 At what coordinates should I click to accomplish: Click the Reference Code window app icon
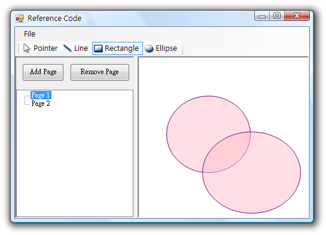coord(20,19)
